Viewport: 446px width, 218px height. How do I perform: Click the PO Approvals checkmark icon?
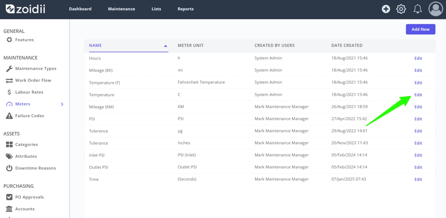(9, 197)
